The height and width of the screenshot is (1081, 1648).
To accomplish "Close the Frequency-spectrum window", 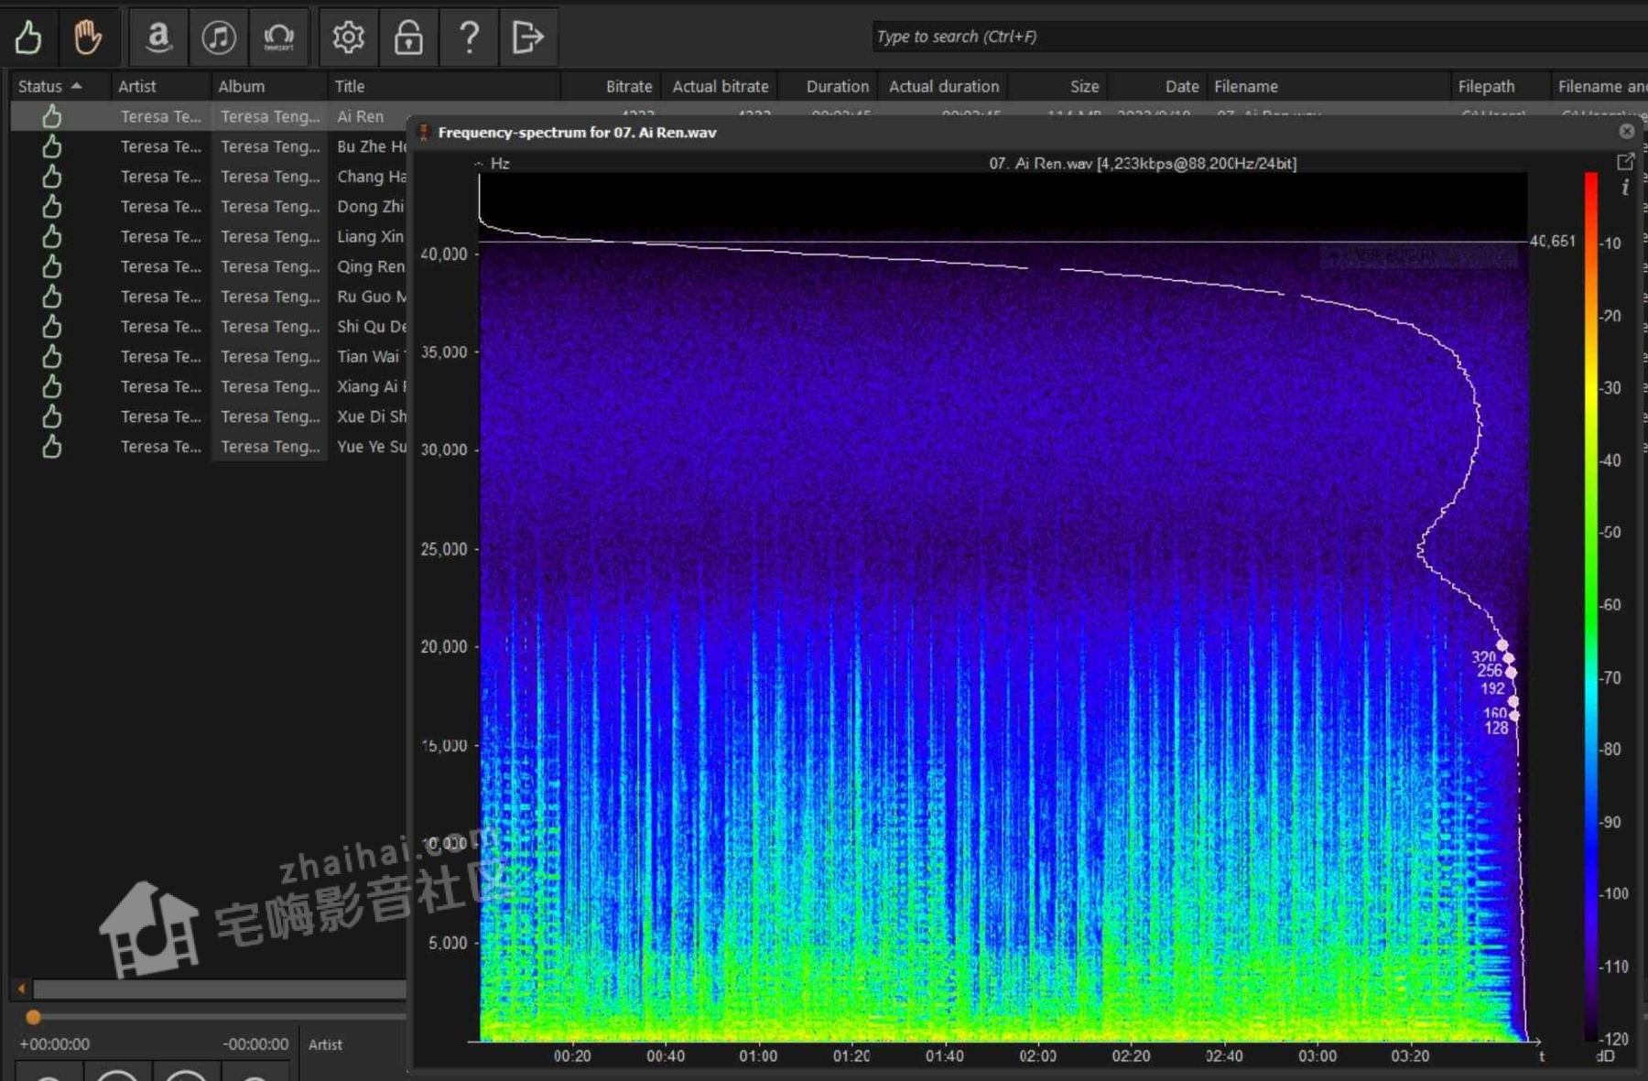I will (x=1627, y=131).
